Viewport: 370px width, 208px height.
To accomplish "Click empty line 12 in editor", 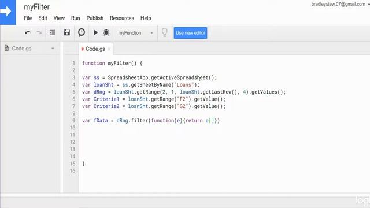I will tap(224, 142).
